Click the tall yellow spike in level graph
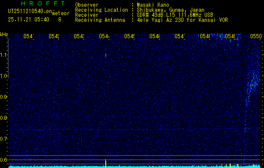Image resolution: width=264 pixels, height=168 pixels. pos(106,163)
